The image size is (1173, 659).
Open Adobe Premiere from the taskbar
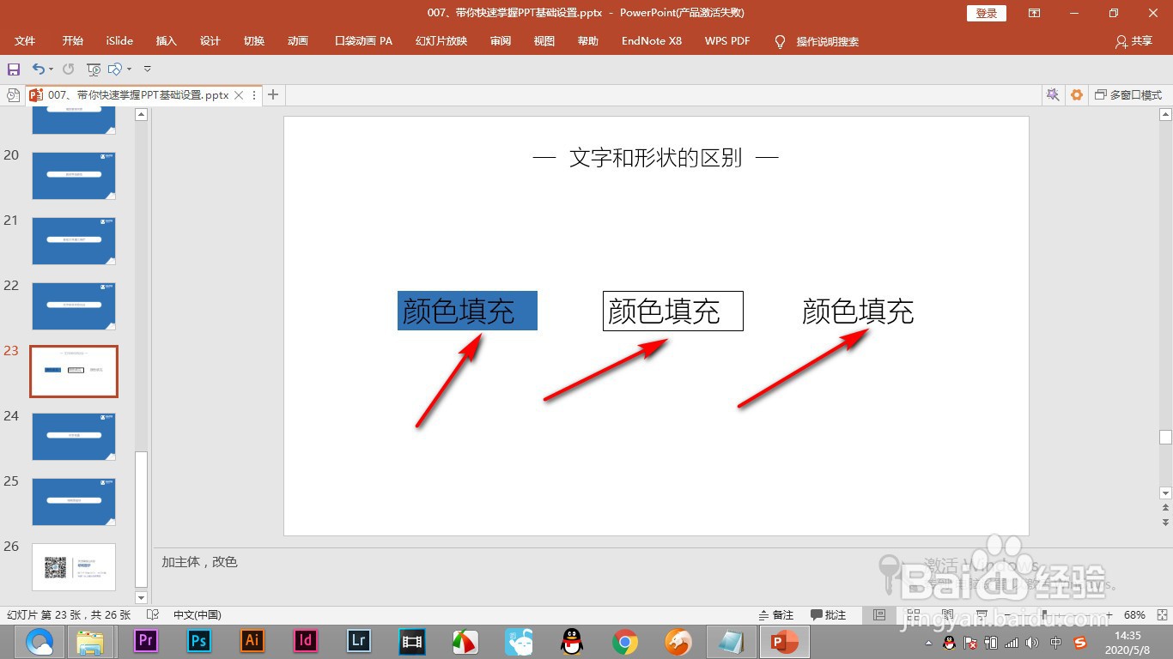click(145, 641)
